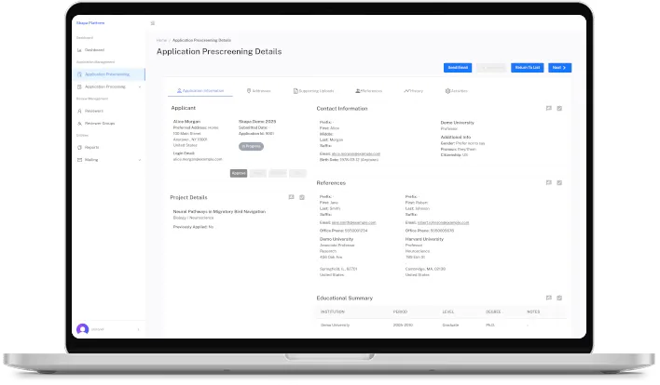Click the Application Prescreening sidebar icon

(x=79, y=74)
